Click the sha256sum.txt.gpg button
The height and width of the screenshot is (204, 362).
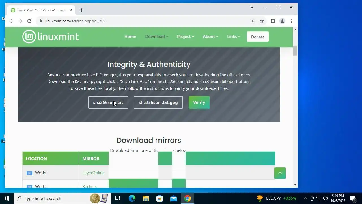(x=158, y=102)
